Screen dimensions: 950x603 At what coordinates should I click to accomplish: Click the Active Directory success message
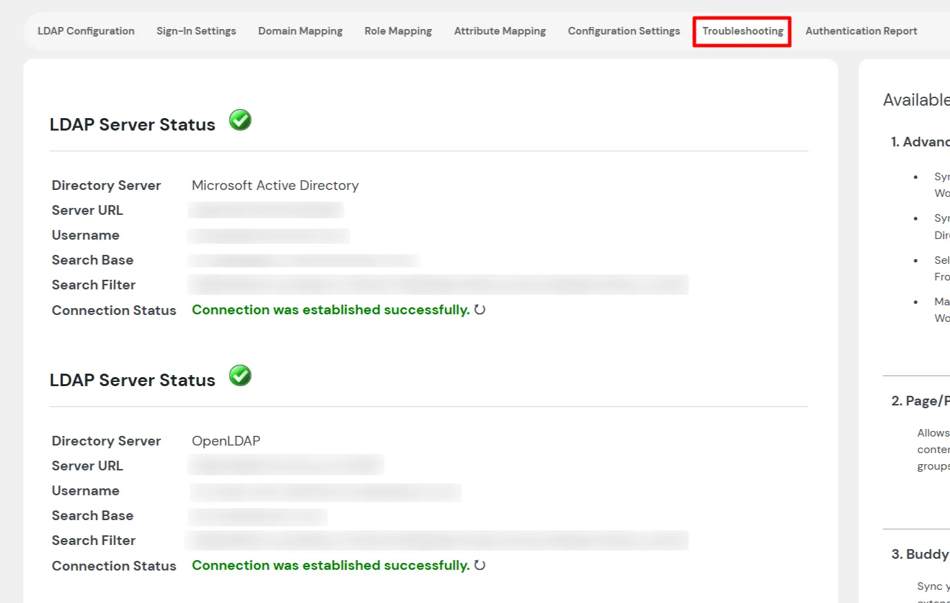pos(330,309)
